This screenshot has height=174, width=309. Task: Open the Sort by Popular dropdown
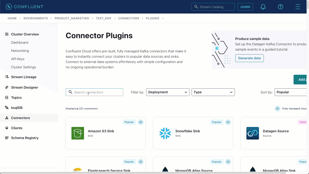[x=291, y=92]
